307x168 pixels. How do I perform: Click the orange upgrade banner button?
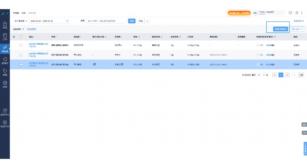[x=239, y=13]
